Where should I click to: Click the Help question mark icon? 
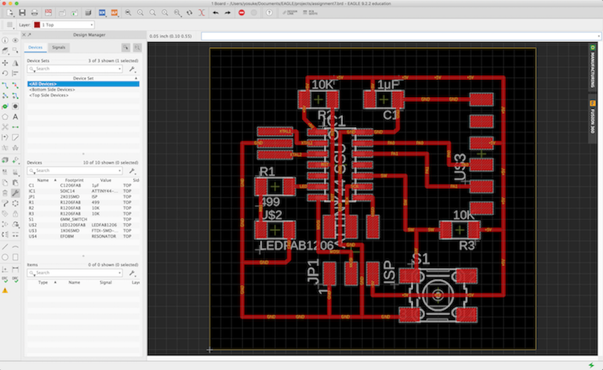270,13
